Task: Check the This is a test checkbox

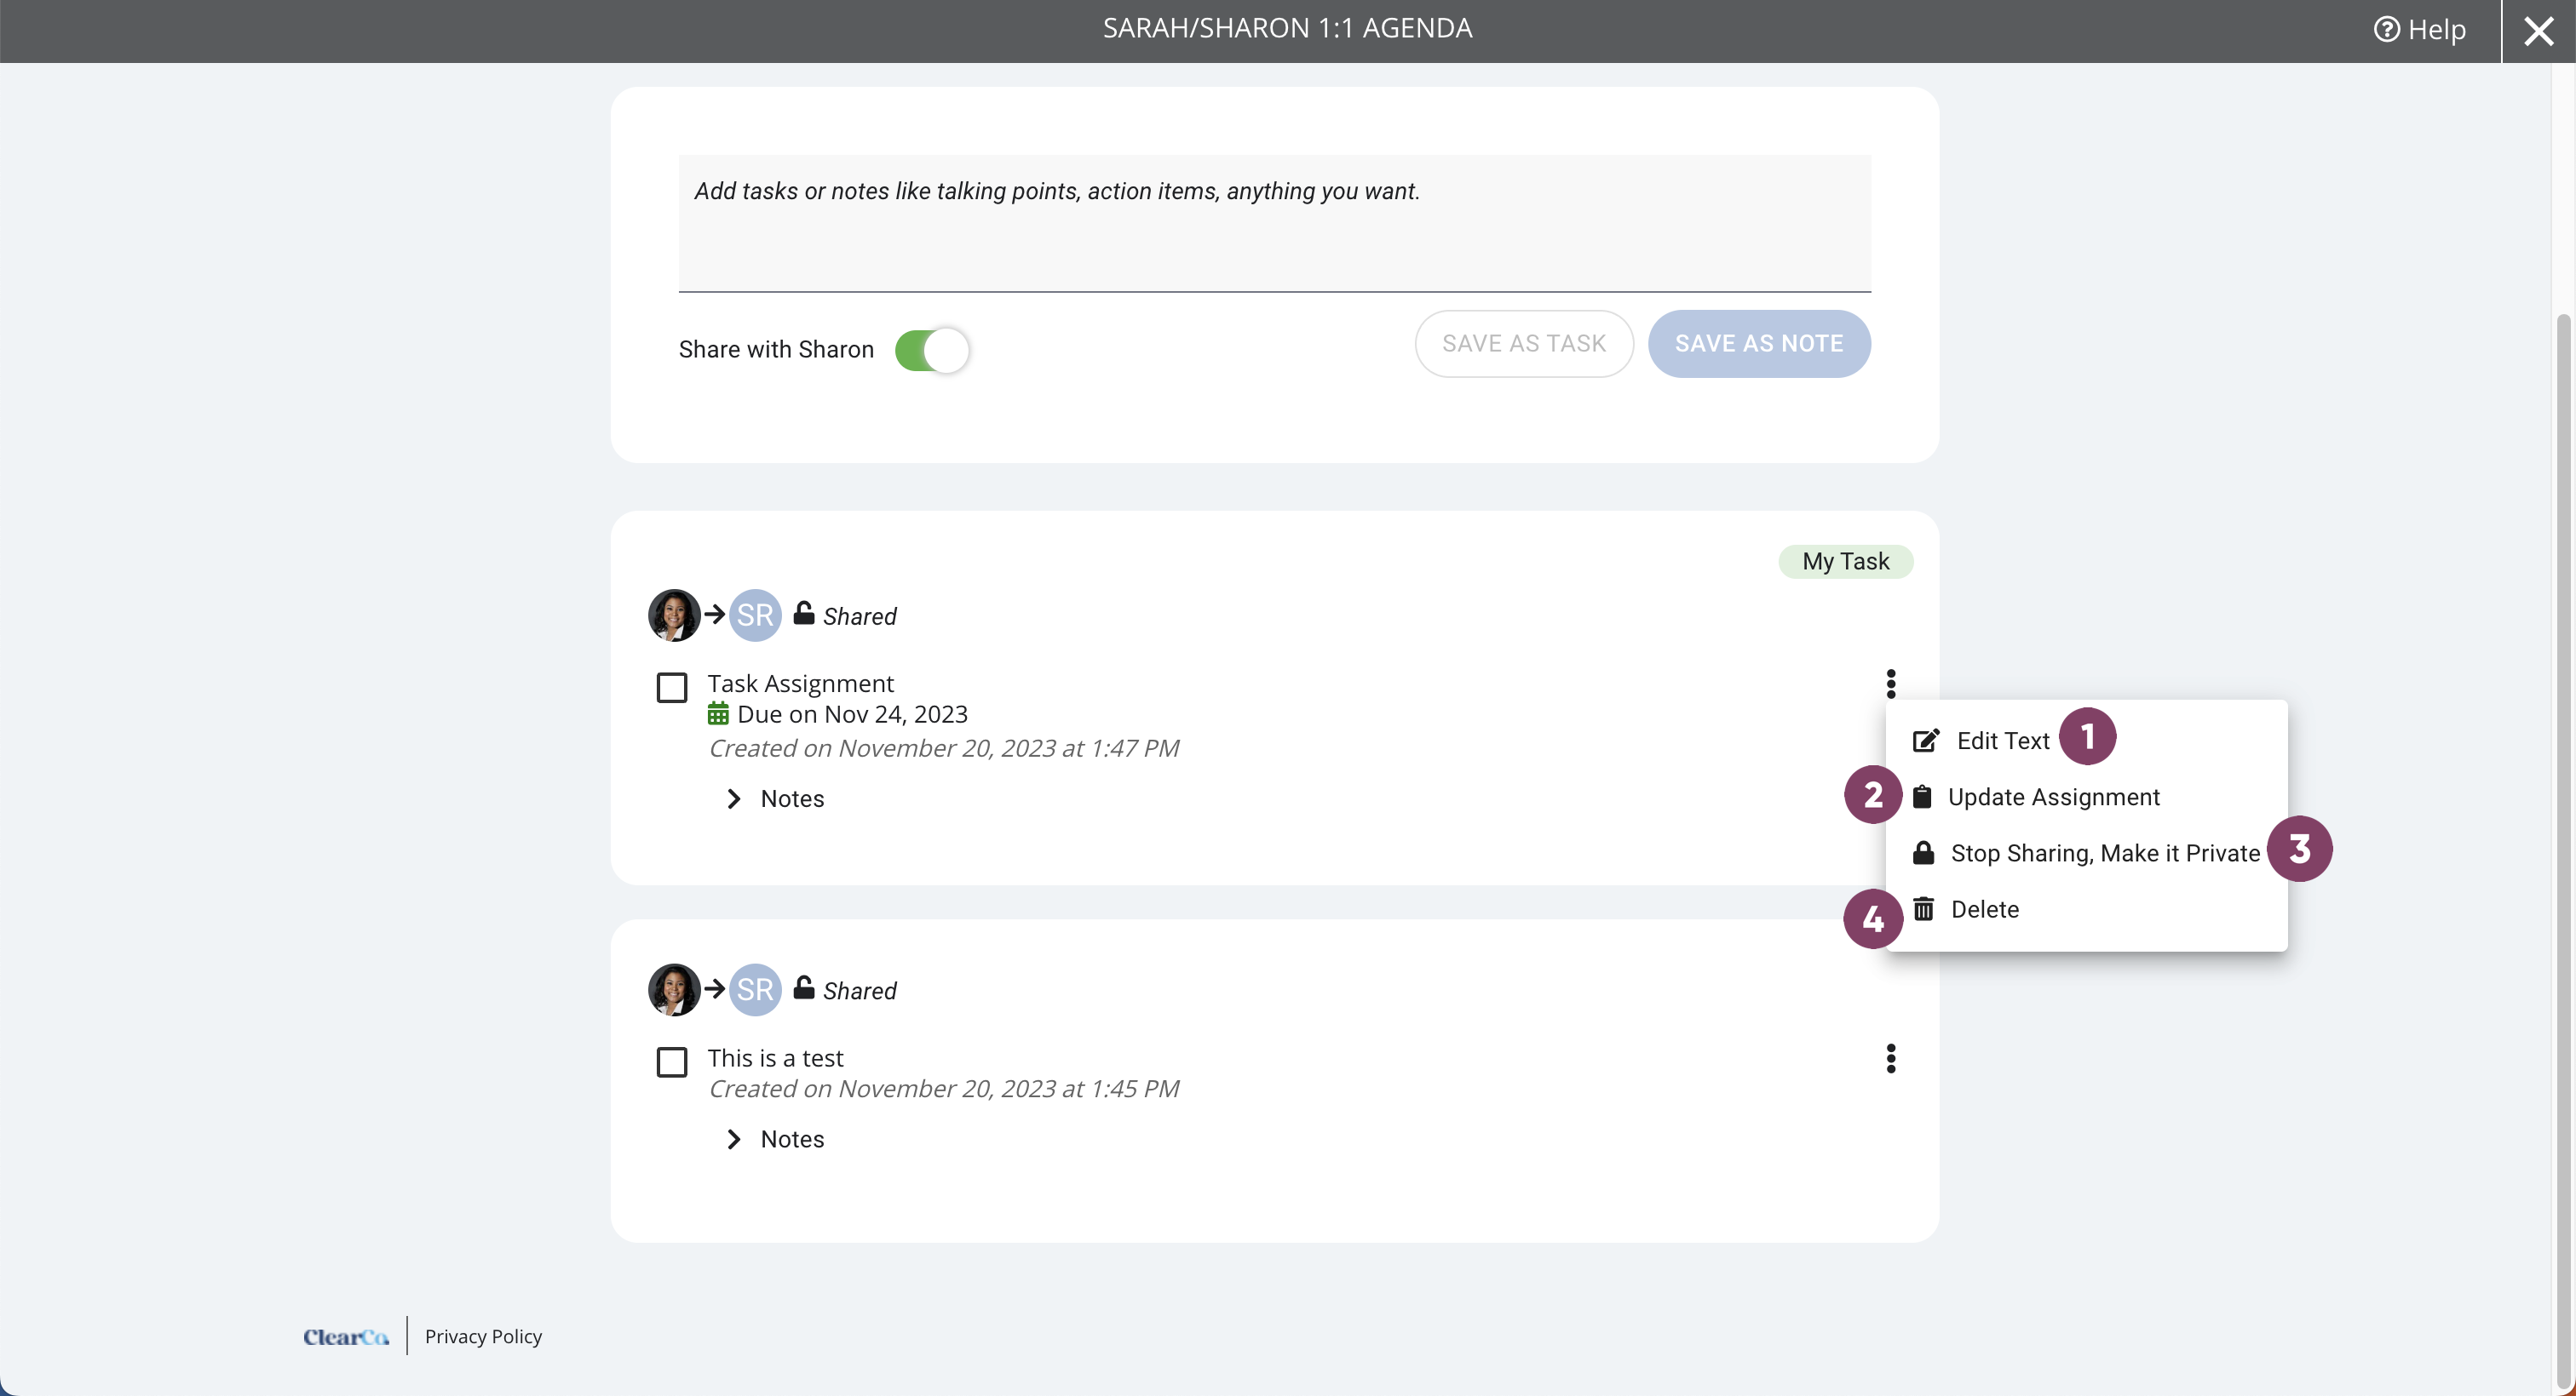Action: (x=672, y=1061)
